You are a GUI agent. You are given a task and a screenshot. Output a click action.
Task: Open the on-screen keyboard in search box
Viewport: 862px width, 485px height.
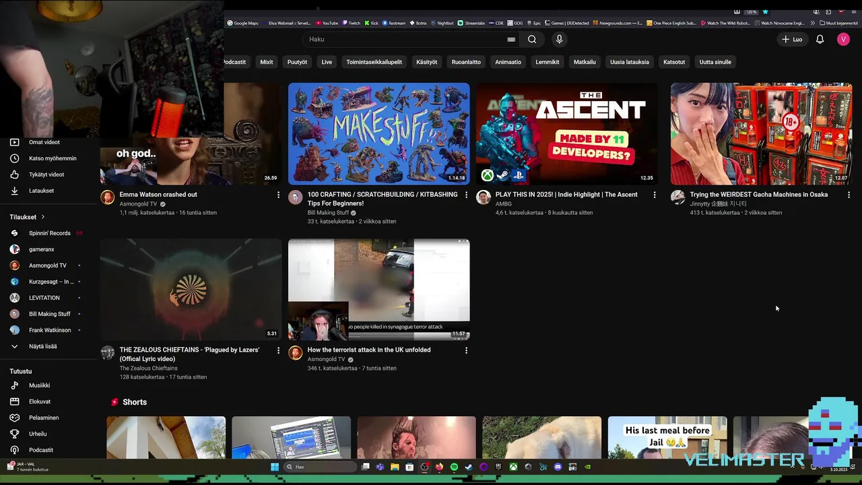pyautogui.click(x=511, y=39)
